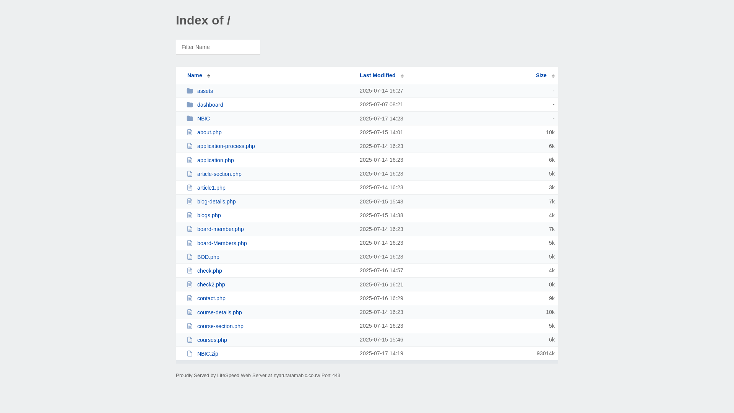Click the file icon beside blogs.php
Image resolution: width=734 pixels, height=413 pixels.
pyautogui.click(x=190, y=215)
